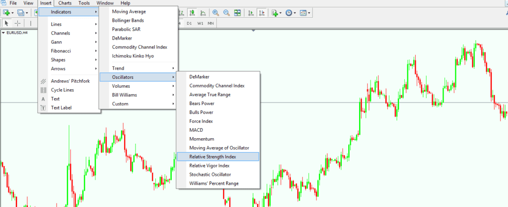
Task: Click the arrow cursor tool
Action: (x=7, y=23)
